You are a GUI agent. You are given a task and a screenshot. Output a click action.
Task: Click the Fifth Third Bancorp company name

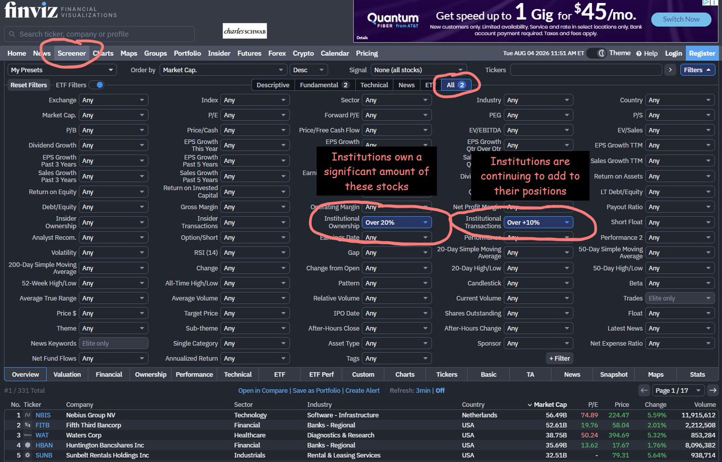(93, 425)
